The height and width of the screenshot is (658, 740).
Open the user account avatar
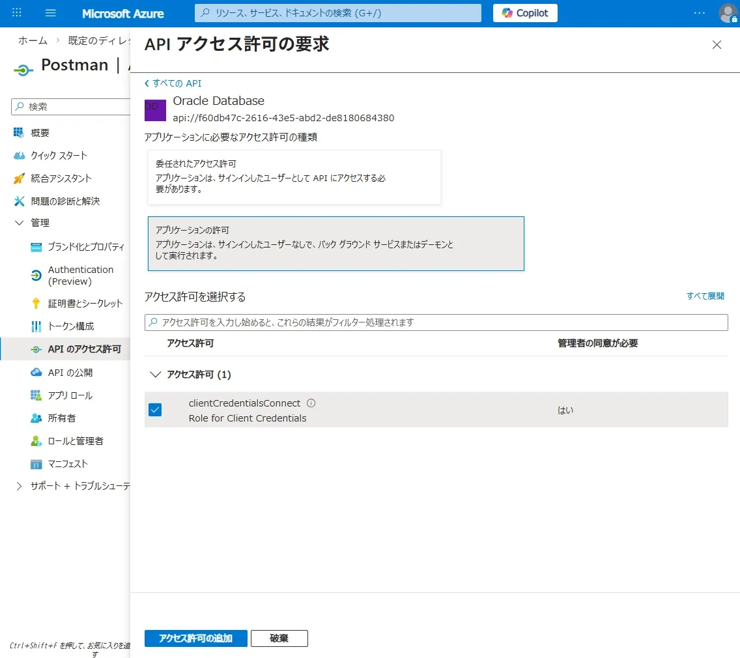coord(727,13)
